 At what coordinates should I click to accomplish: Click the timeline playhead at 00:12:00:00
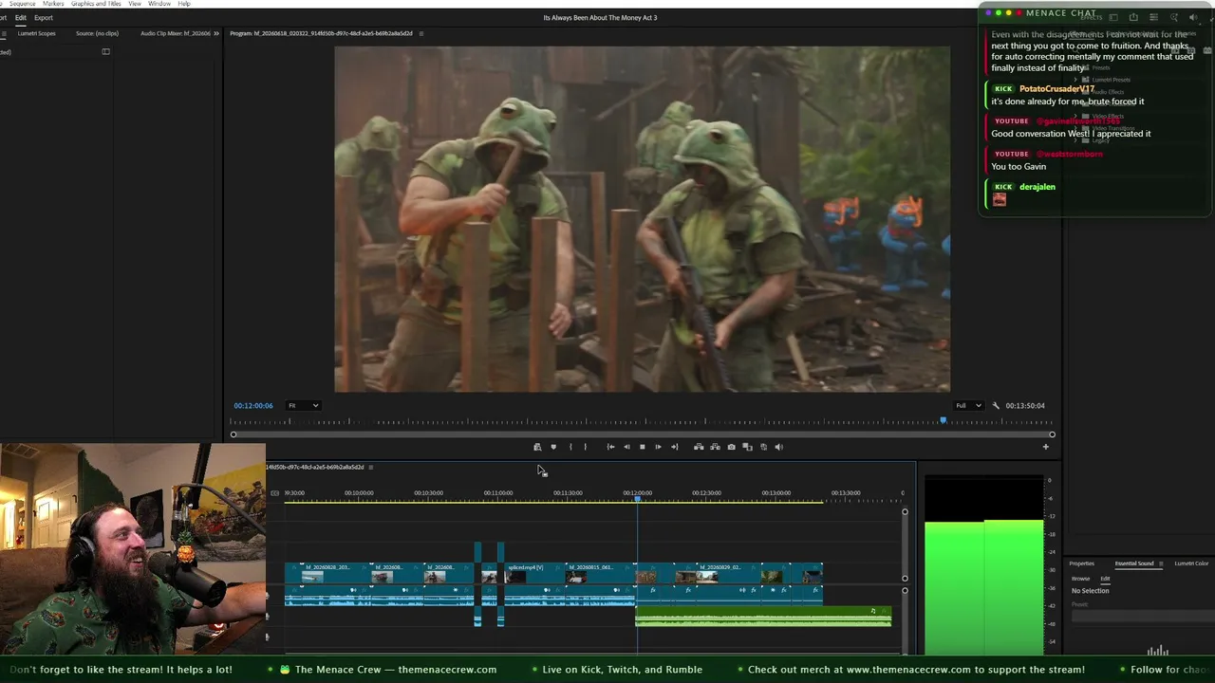coord(637,498)
